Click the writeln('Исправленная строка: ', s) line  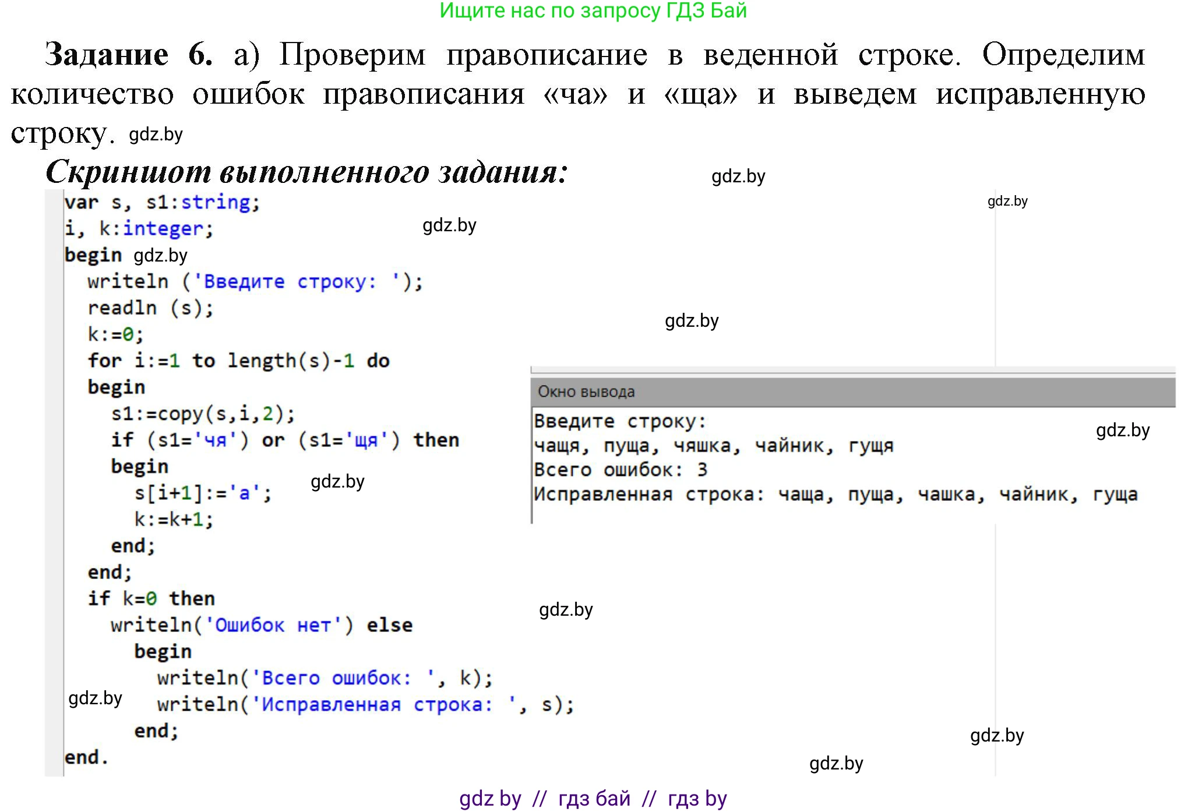click(366, 705)
